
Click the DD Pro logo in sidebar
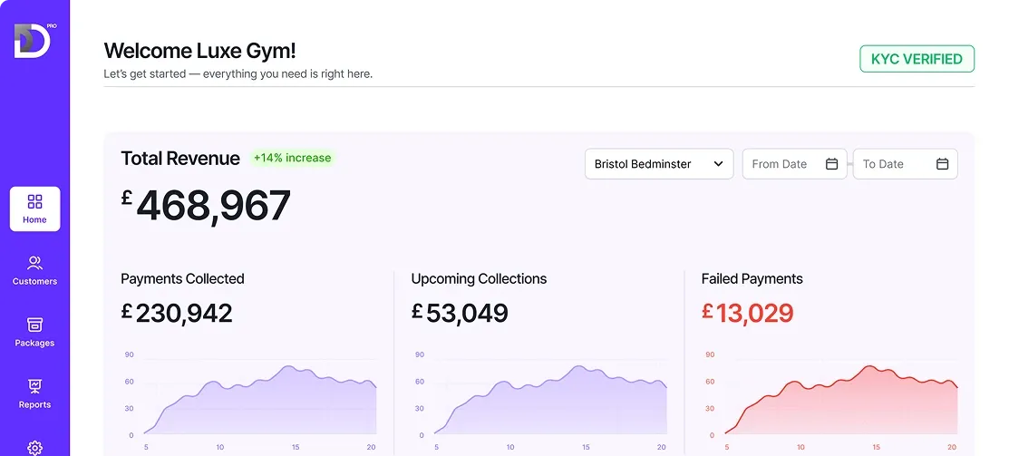tap(34, 41)
